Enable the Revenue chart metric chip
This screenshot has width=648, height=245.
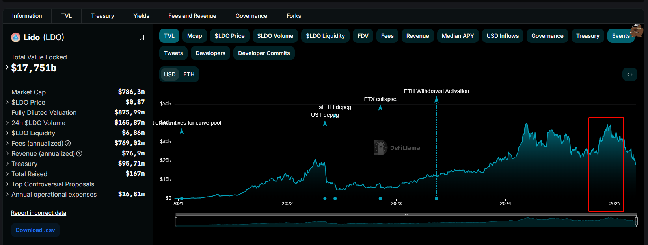[x=418, y=36]
